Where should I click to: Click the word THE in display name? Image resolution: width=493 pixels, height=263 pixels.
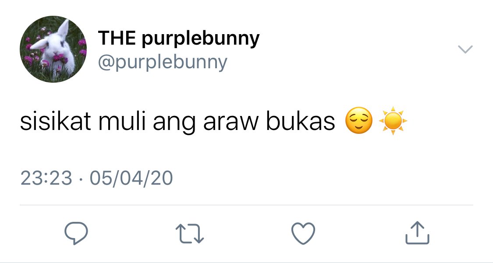[117, 37]
